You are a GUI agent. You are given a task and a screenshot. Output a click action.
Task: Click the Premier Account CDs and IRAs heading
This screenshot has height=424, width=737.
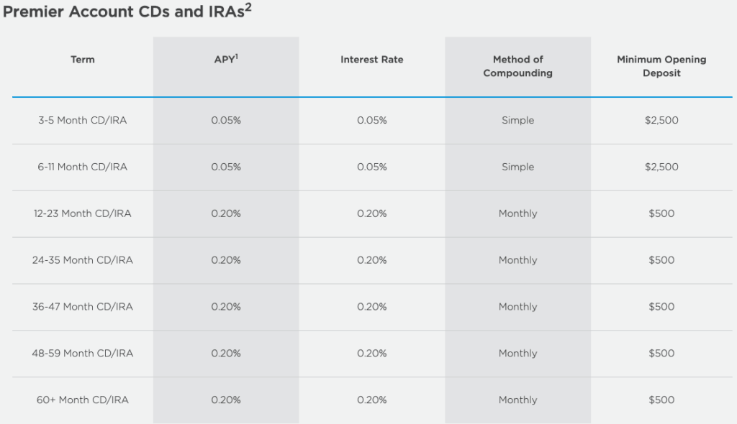pyautogui.click(x=127, y=11)
